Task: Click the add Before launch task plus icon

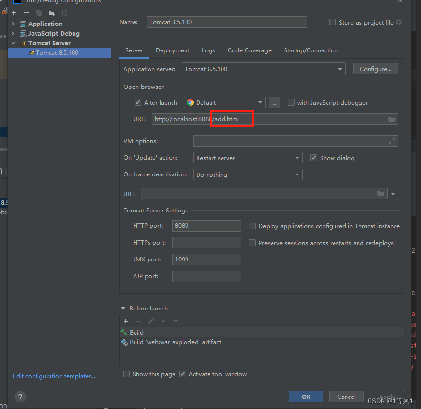Action: pos(126,321)
